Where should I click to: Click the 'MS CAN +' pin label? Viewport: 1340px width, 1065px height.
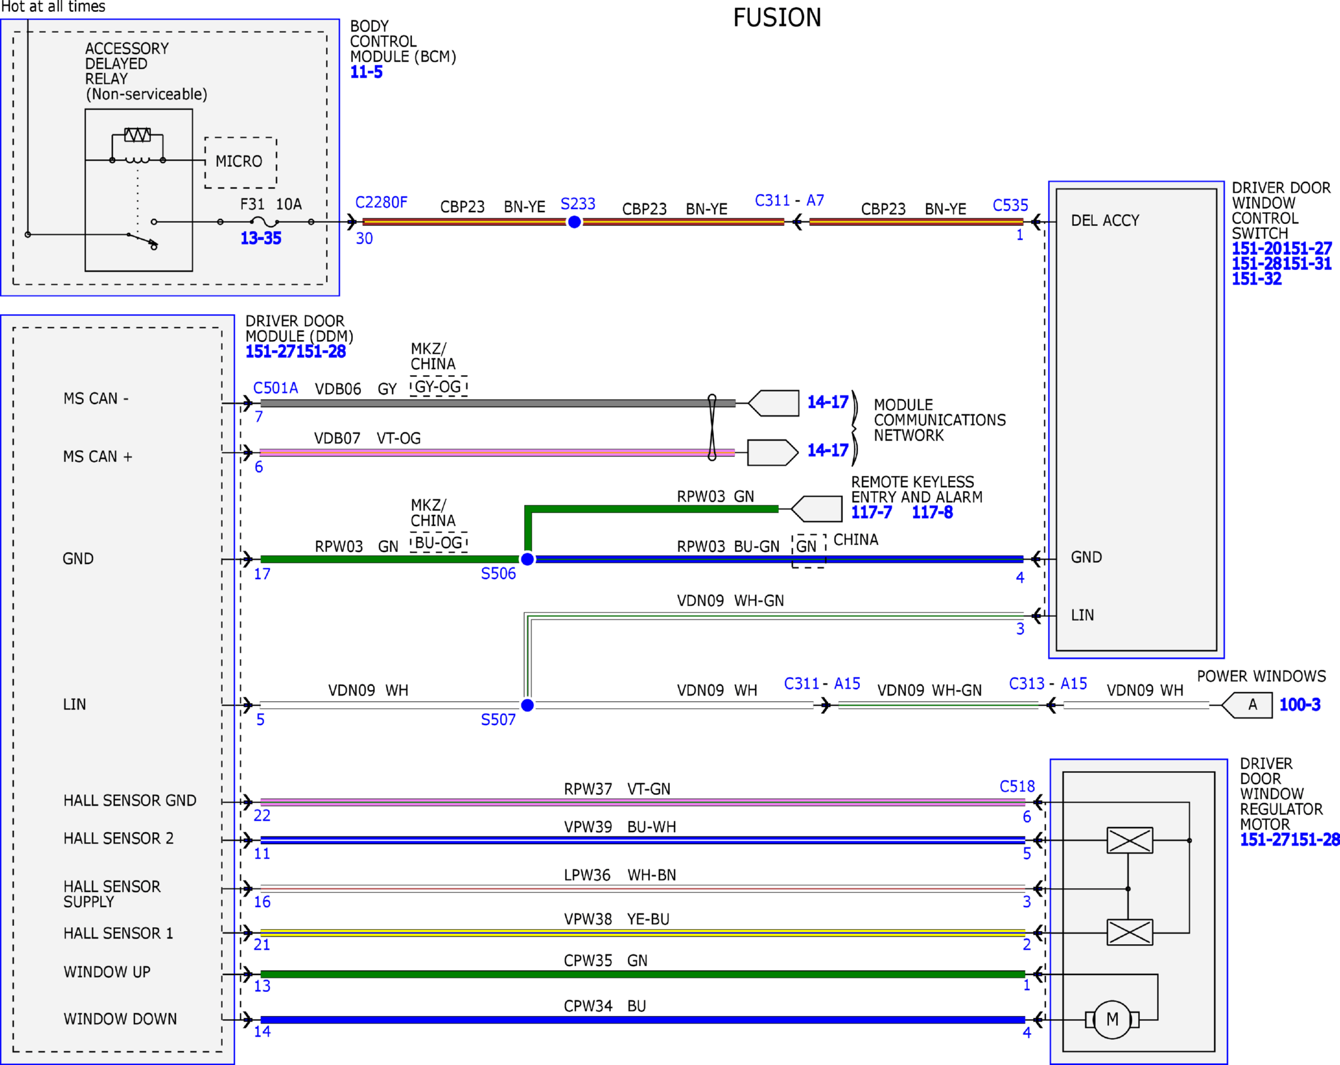tap(98, 457)
